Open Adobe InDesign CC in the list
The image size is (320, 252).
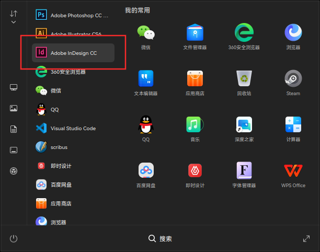click(x=73, y=53)
